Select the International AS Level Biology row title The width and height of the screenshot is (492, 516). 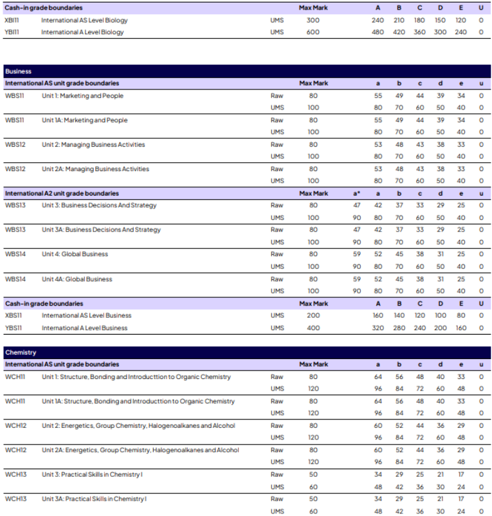(84, 20)
